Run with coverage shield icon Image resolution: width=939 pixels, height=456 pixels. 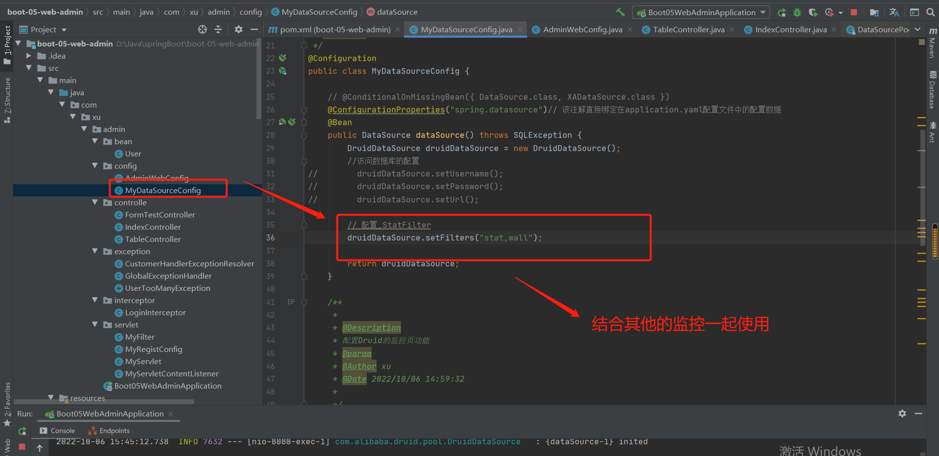click(x=813, y=12)
